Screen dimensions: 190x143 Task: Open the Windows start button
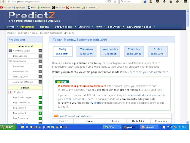point(8,127)
